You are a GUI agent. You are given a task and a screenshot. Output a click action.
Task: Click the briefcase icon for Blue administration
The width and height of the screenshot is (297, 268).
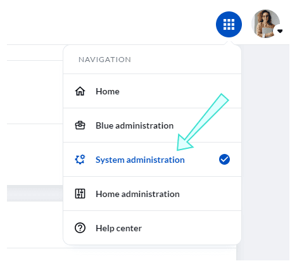(80, 125)
